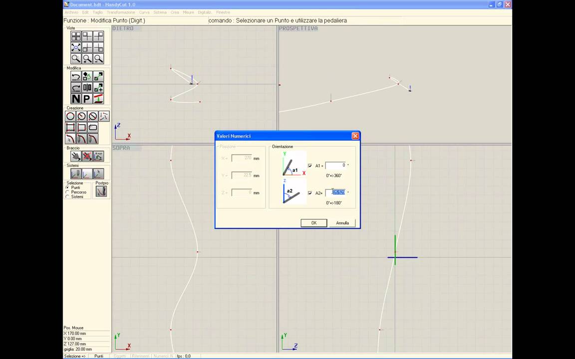Confirm with the OK button

(x=314, y=223)
